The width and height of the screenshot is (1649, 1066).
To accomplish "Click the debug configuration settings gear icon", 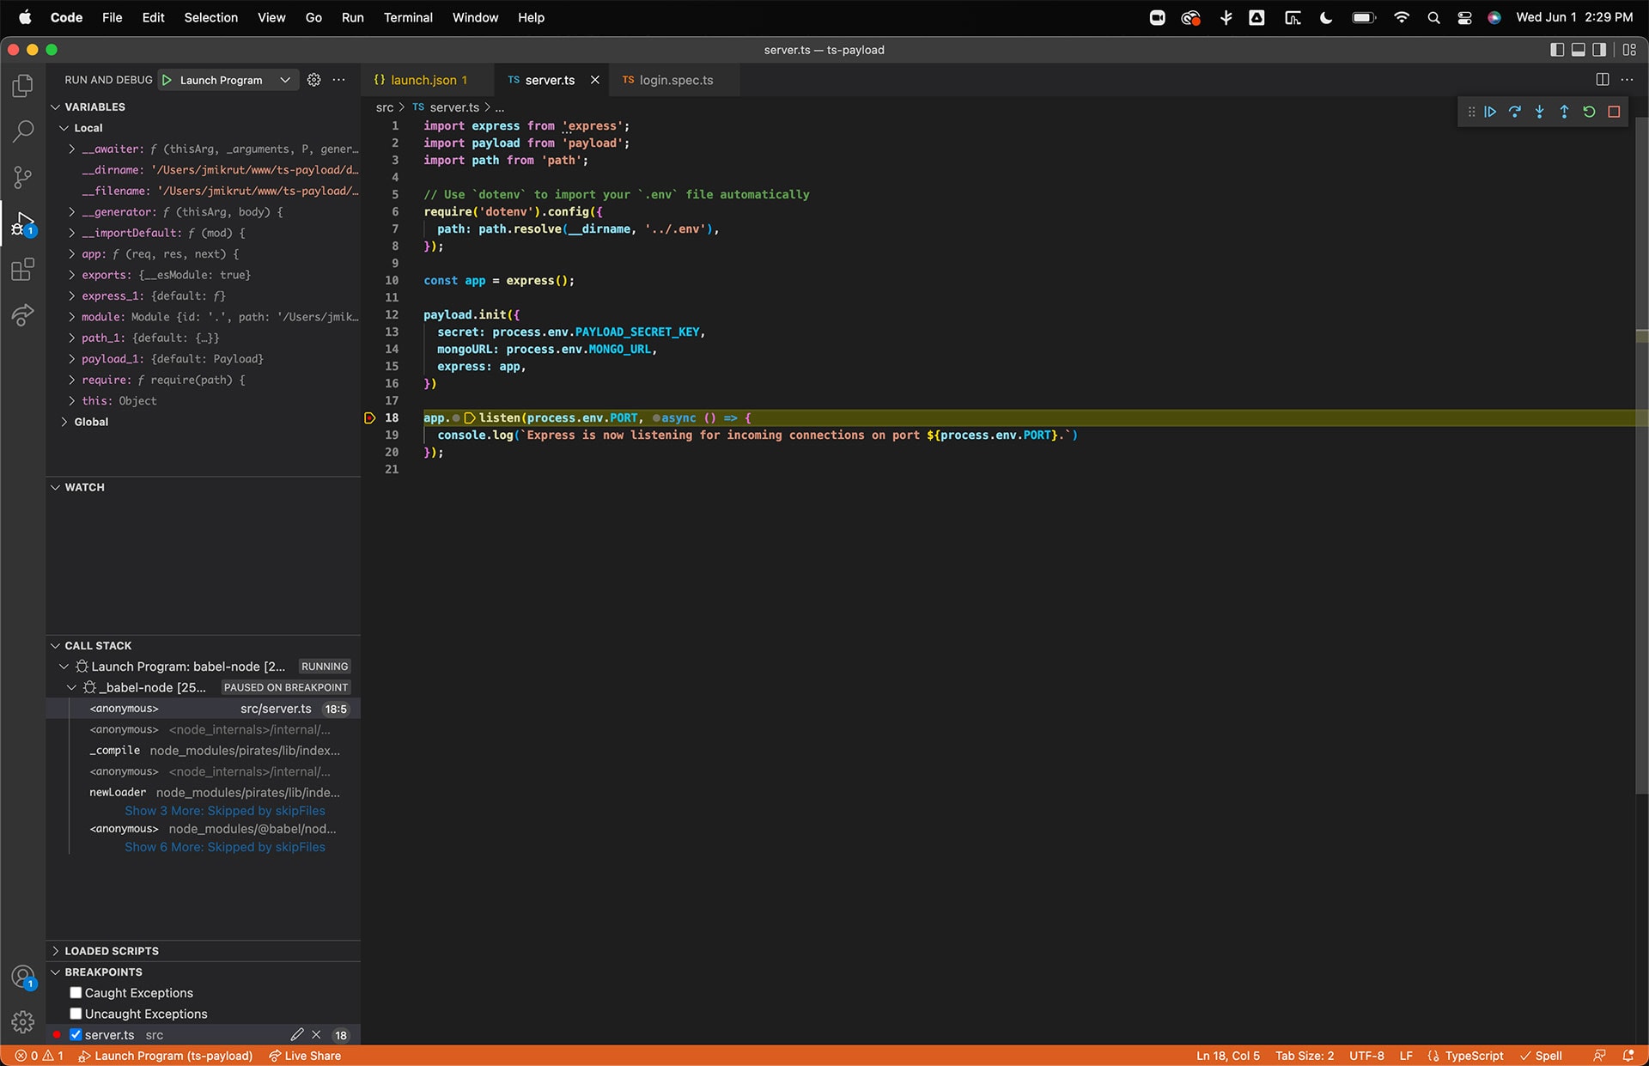I will coord(313,77).
